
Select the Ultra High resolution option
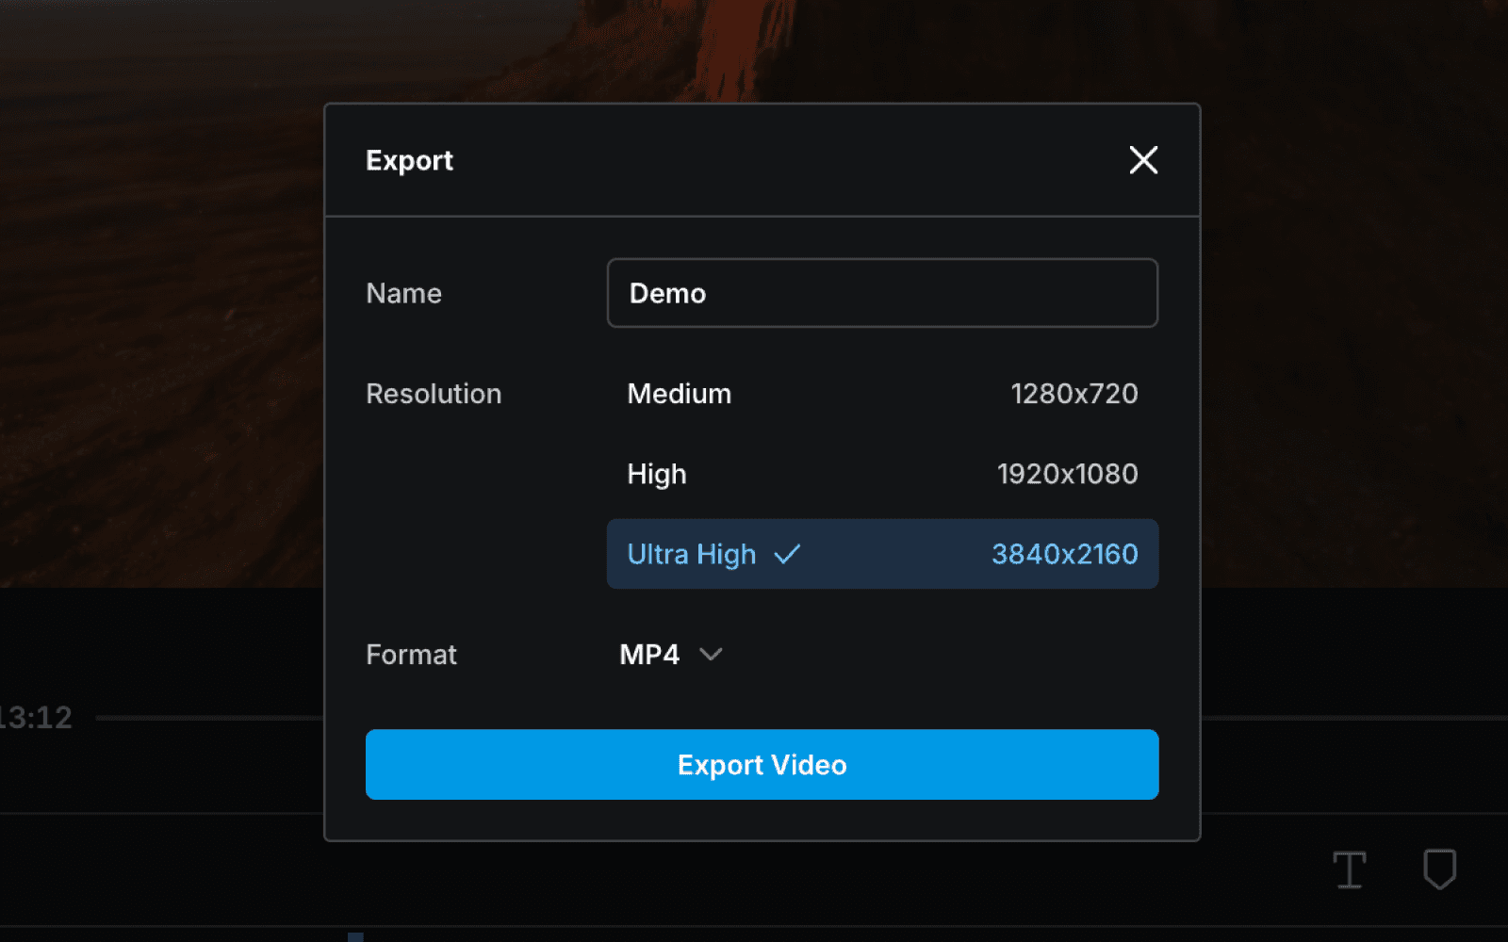pos(882,554)
